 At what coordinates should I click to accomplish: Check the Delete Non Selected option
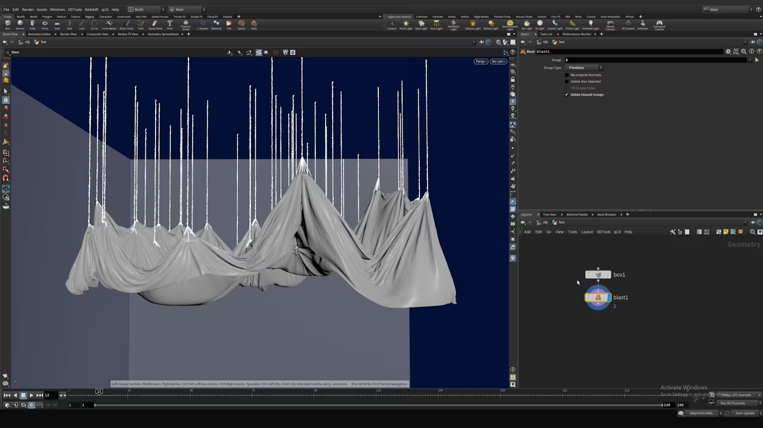tap(567, 82)
